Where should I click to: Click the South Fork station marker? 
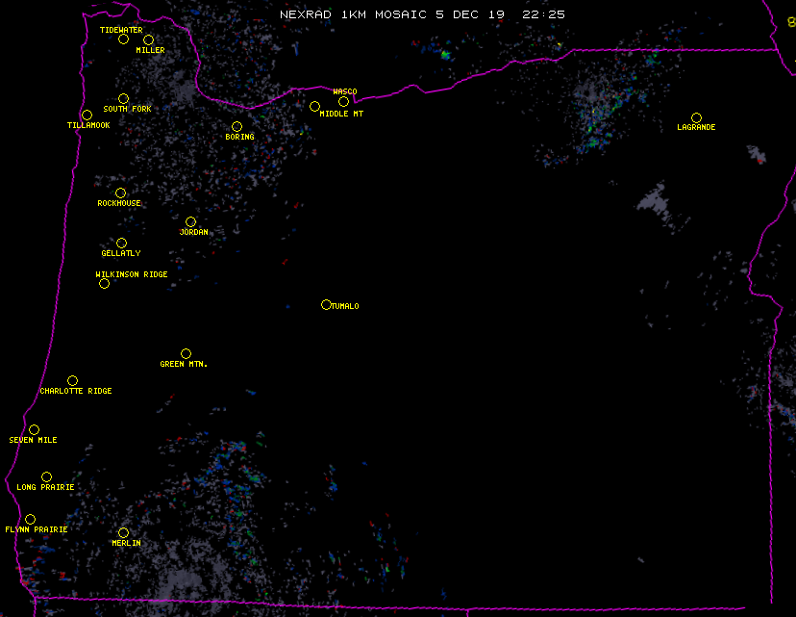pyautogui.click(x=123, y=98)
